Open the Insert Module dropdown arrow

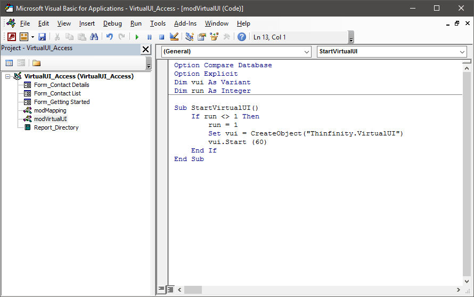[32, 37]
